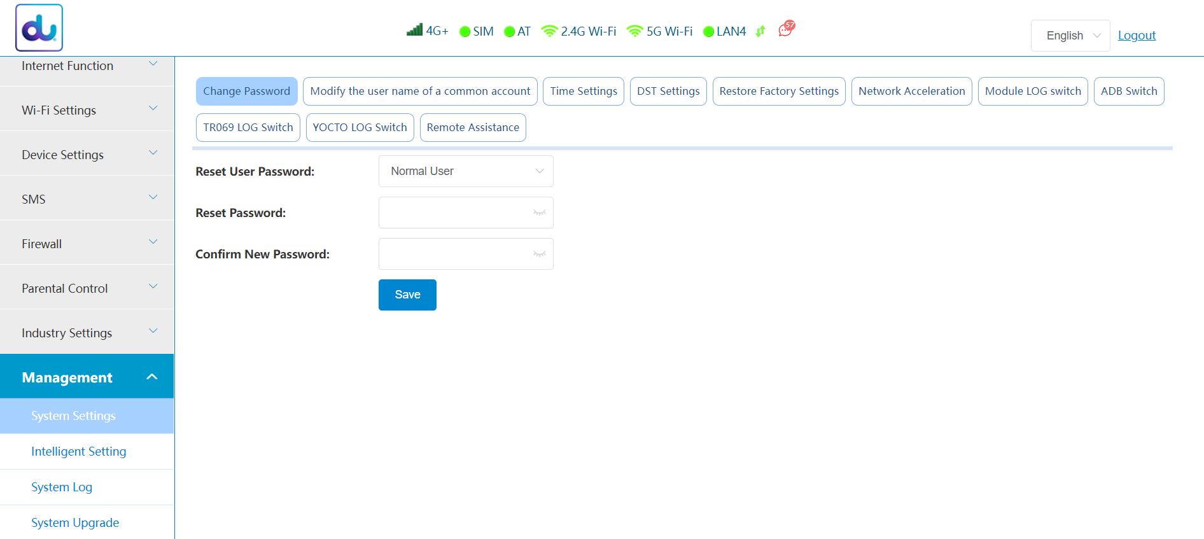
Task: Open the SMS messages notification icon
Action: 786,29
